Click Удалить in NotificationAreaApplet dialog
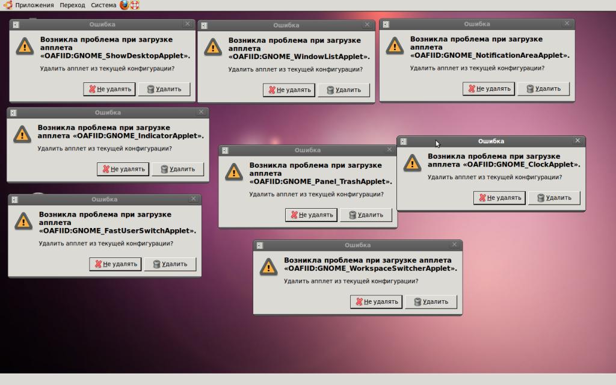The height and width of the screenshot is (385, 616). pyautogui.click(x=543, y=89)
